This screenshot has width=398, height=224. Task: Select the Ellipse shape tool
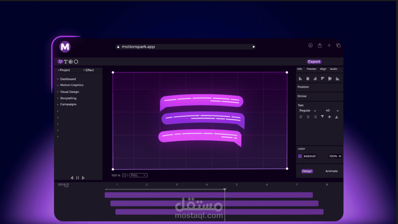(x=76, y=62)
